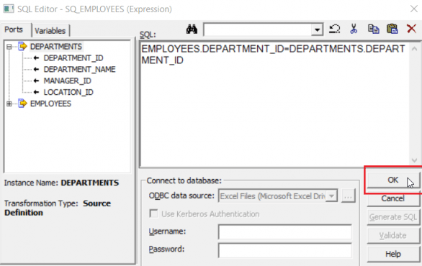Expand the EMPLOYEES tree node
422x266 pixels.
9,104
